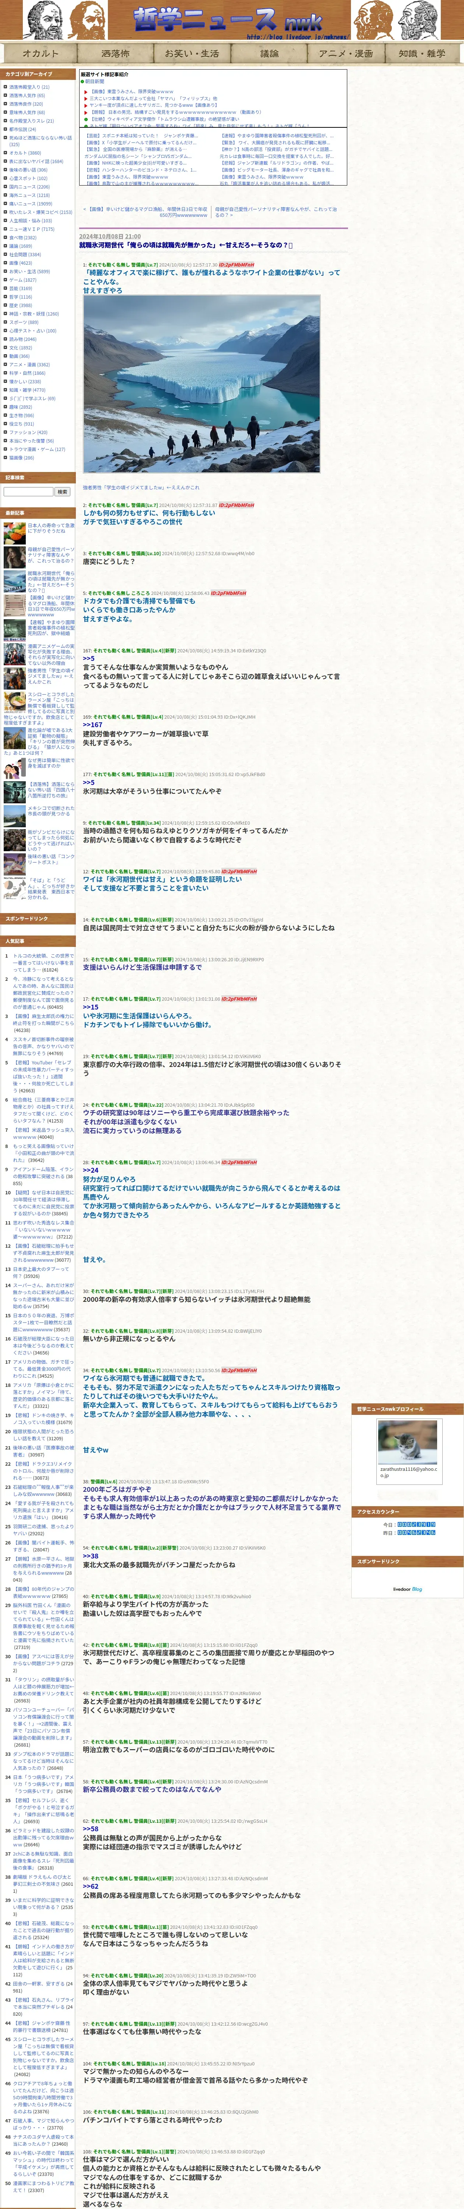
Task: Open the 社会問題 (3384) category
Action: pos(25,255)
